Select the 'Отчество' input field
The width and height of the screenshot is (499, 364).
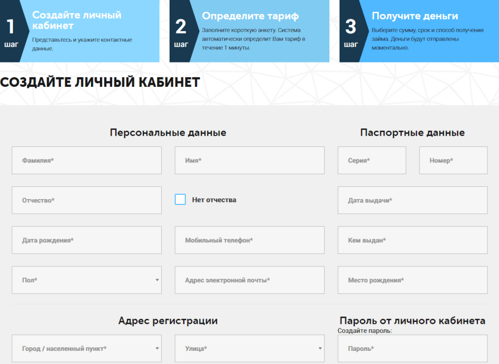pos(86,200)
